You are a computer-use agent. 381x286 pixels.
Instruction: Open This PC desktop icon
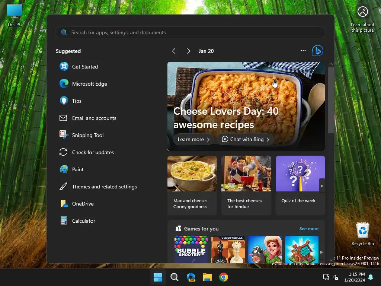15,16
